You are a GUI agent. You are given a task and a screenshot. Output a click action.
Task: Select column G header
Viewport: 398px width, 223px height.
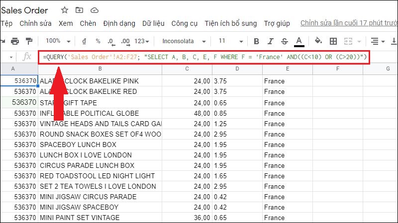tap(381, 69)
